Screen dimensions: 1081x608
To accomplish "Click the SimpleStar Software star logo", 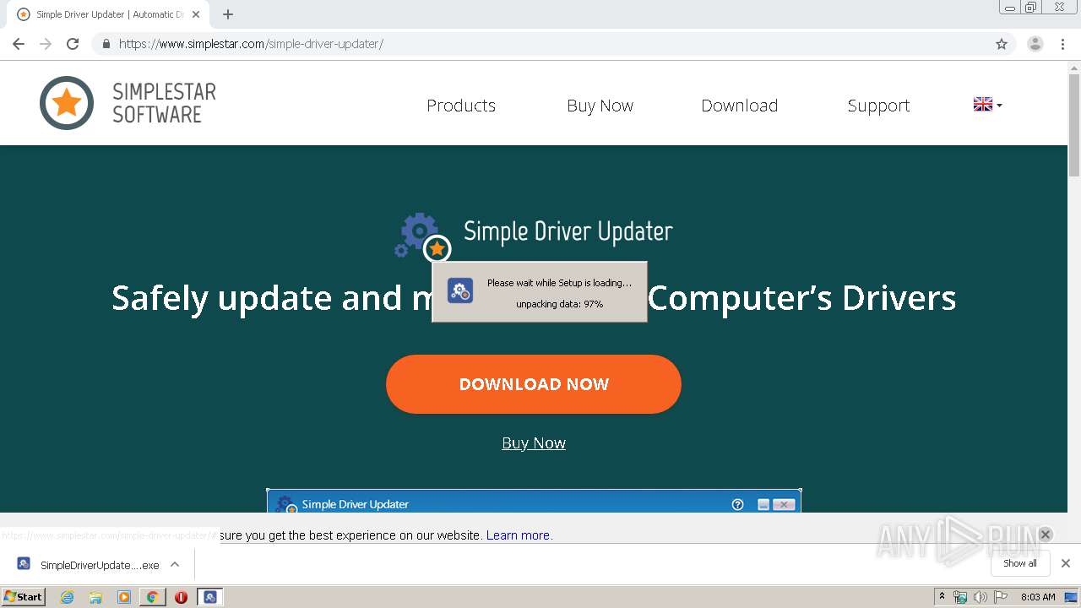I will click(x=67, y=103).
